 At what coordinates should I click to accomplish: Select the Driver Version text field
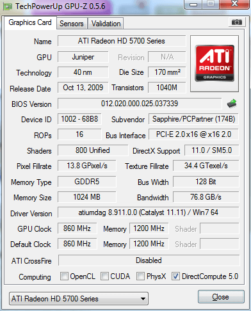point(149,212)
